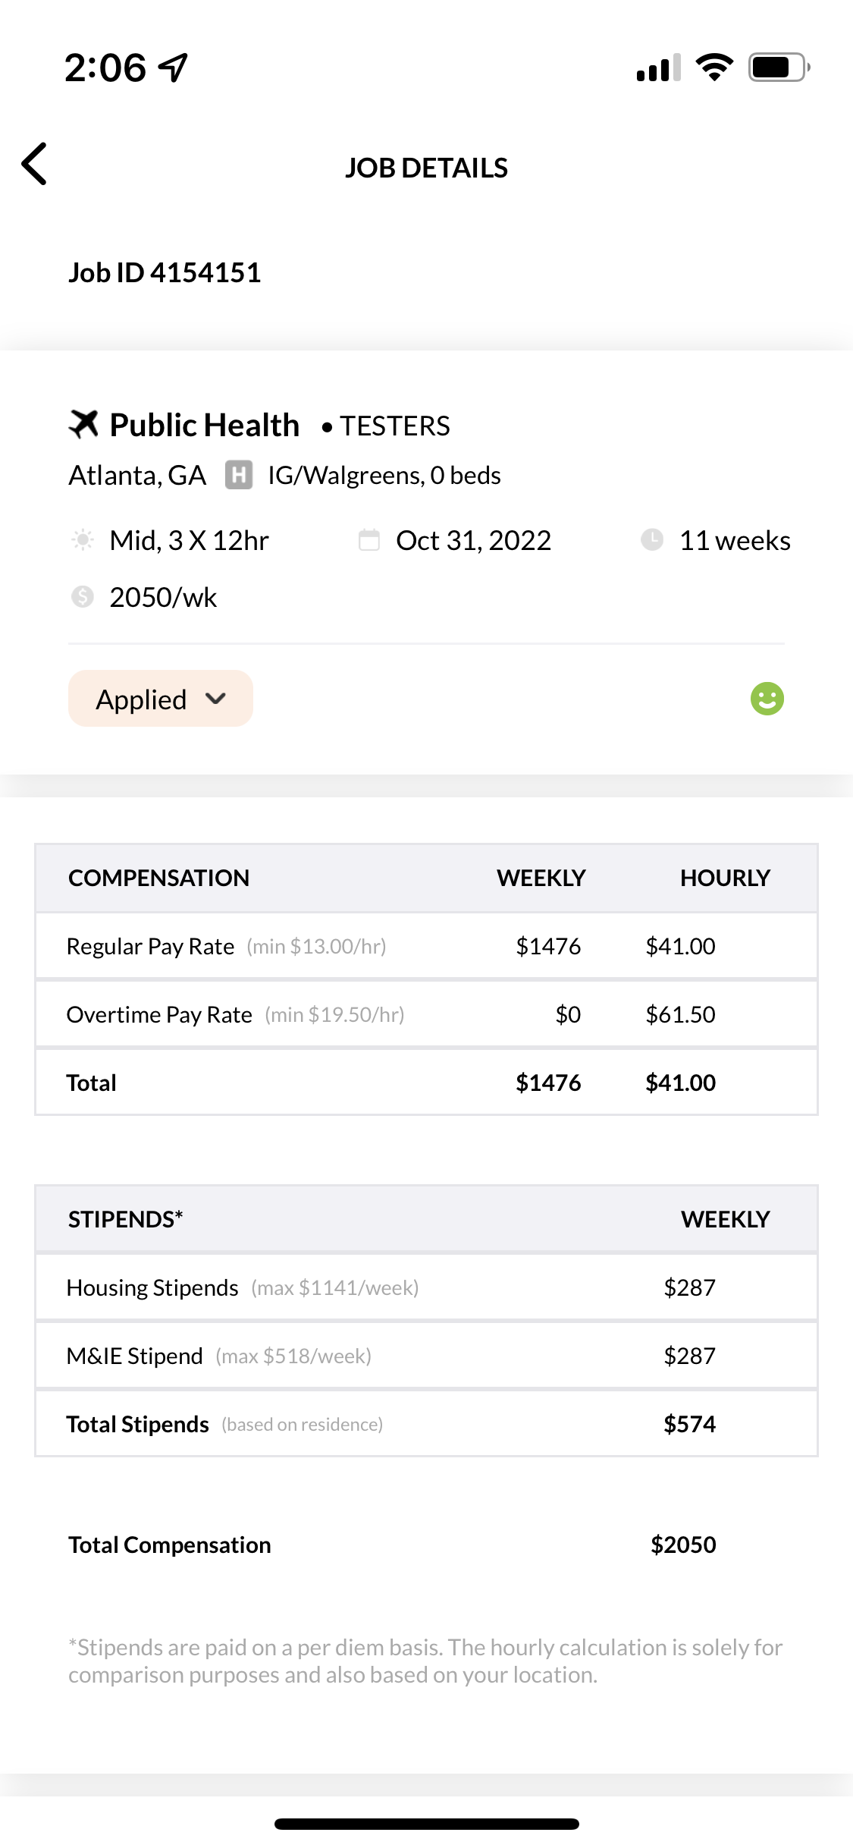
Task: Open the Applied status dropdown
Action: (160, 699)
